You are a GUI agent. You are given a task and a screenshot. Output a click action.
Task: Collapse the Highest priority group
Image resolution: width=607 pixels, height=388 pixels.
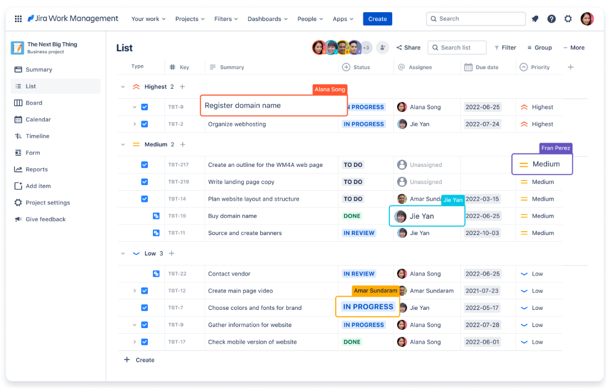tap(123, 87)
